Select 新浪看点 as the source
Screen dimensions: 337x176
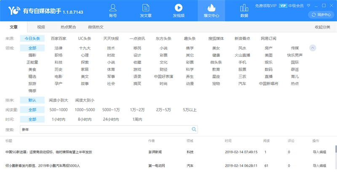(x=242, y=38)
